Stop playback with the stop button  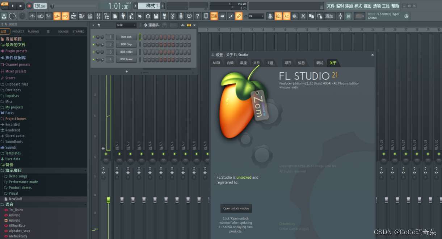click(x=20, y=6)
